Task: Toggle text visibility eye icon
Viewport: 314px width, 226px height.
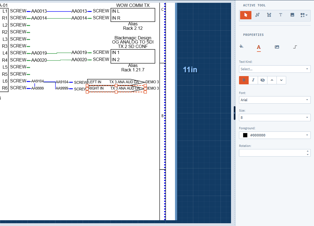Action: 262,80
